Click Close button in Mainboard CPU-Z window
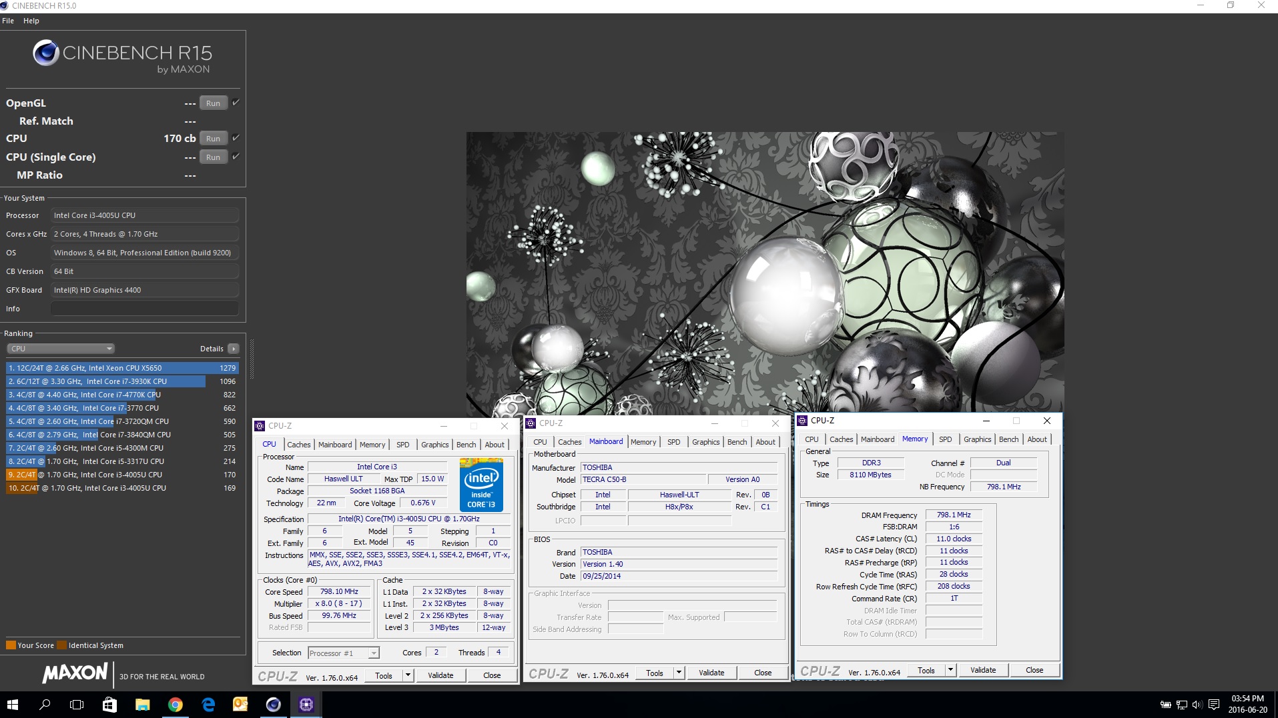Image resolution: width=1278 pixels, height=718 pixels. click(763, 673)
